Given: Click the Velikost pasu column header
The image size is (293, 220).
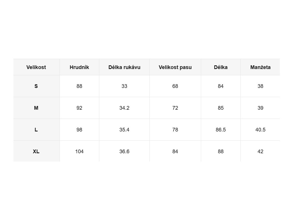Looking at the screenshot, I should [x=175, y=67].
